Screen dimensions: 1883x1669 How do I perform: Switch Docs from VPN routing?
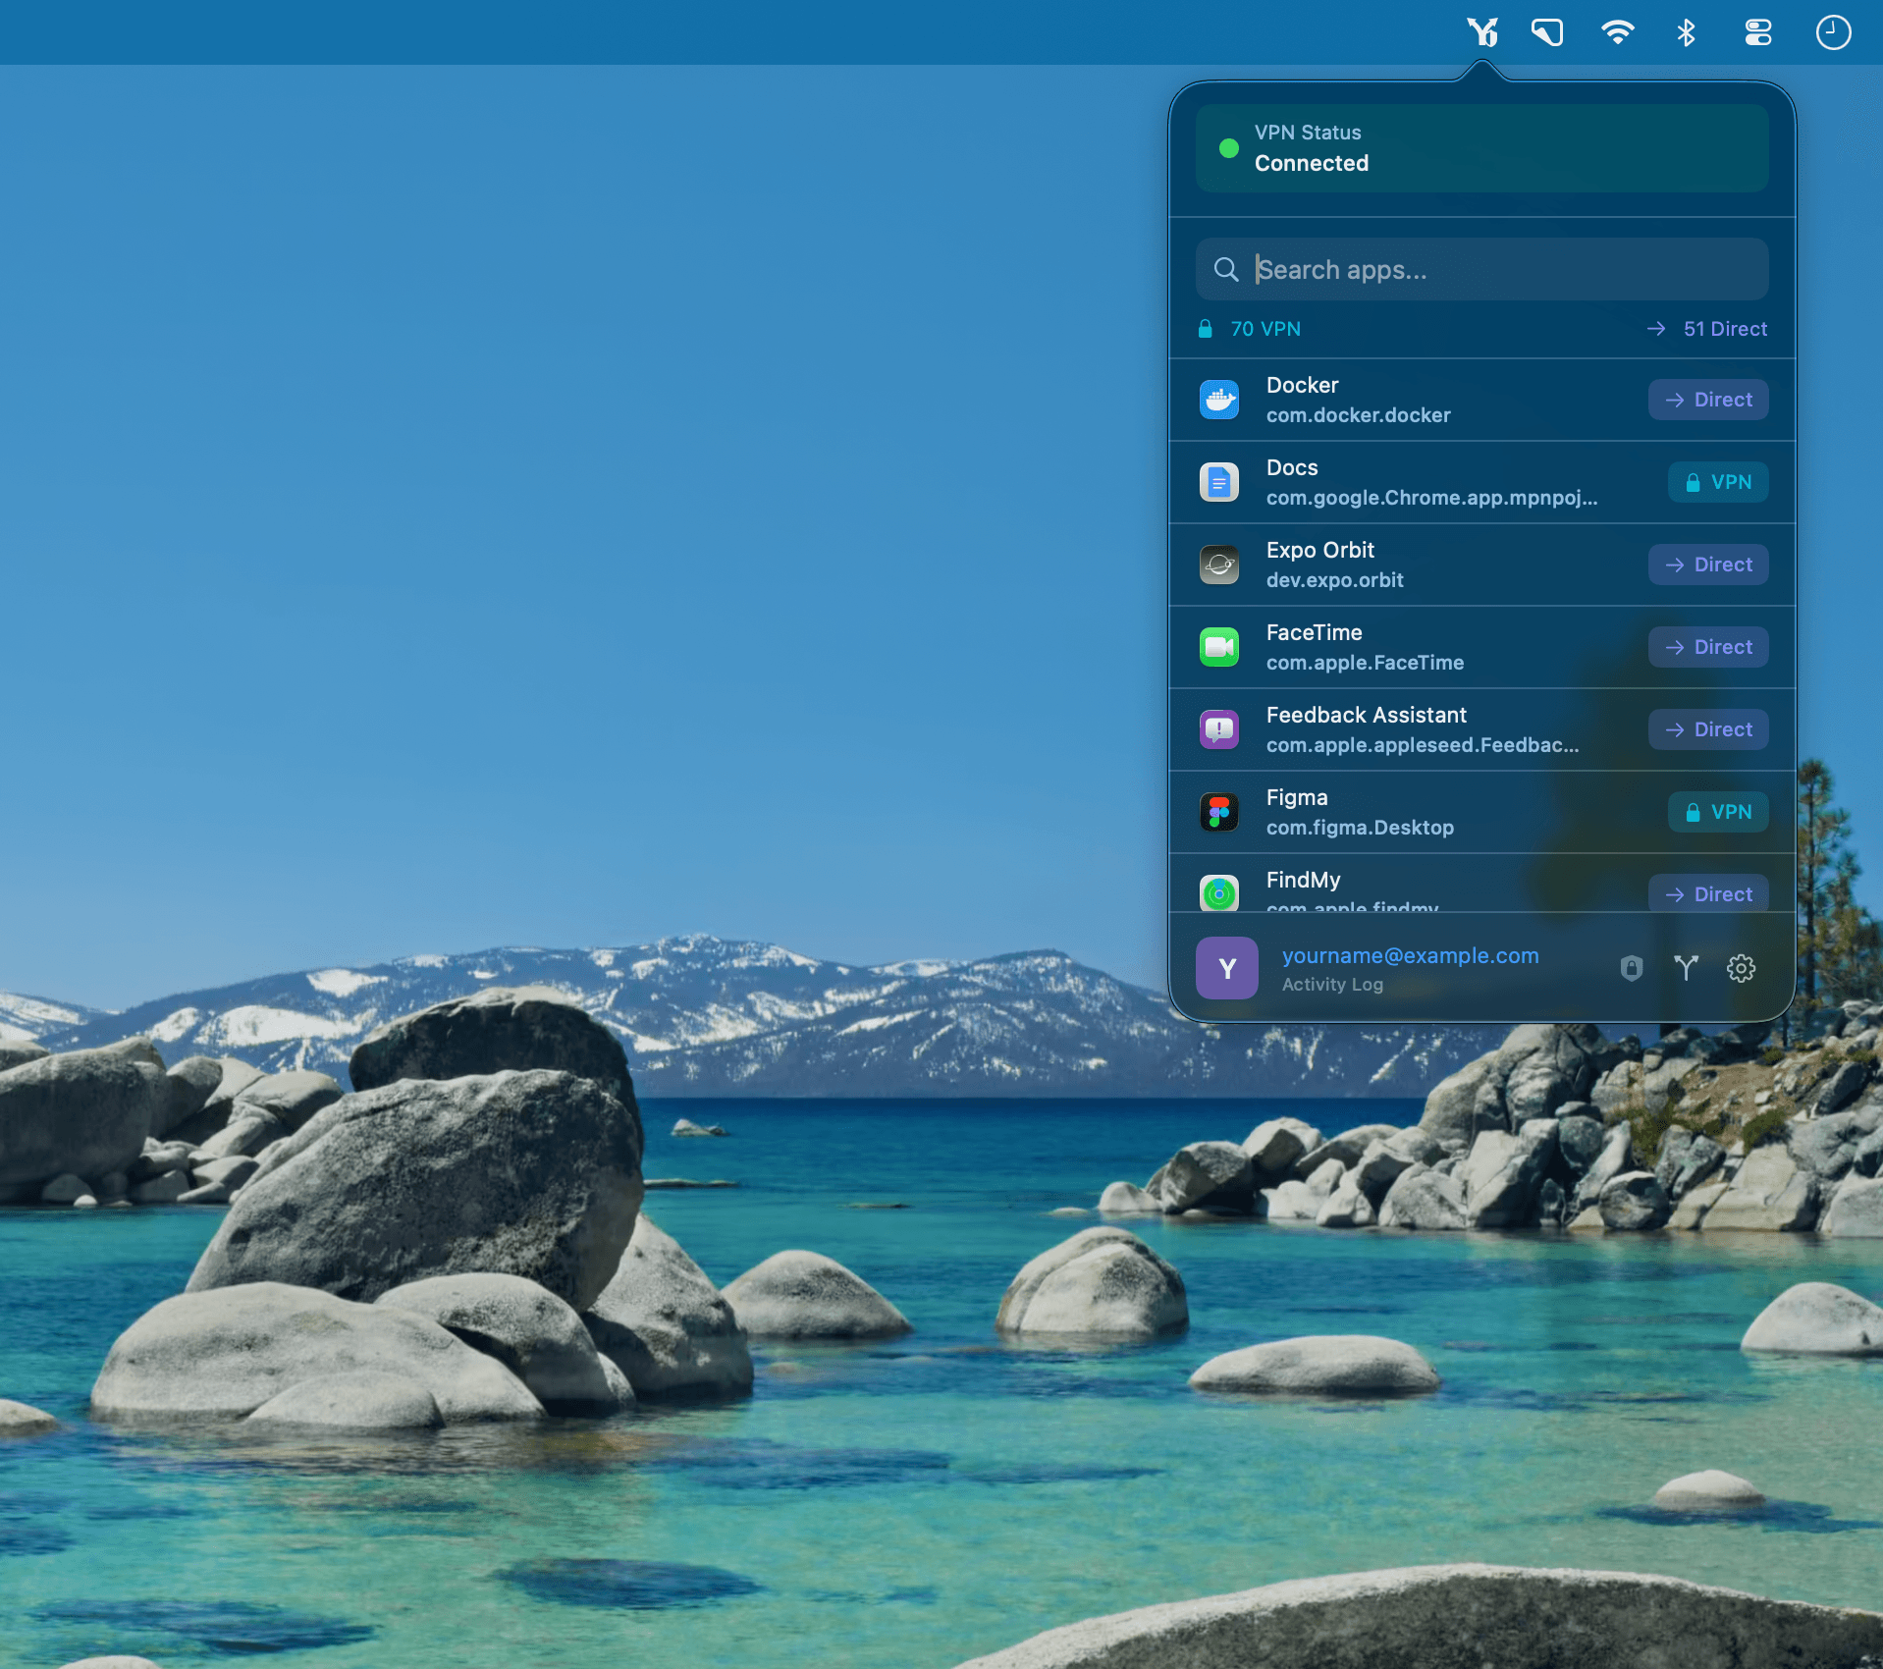pos(1718,482)
